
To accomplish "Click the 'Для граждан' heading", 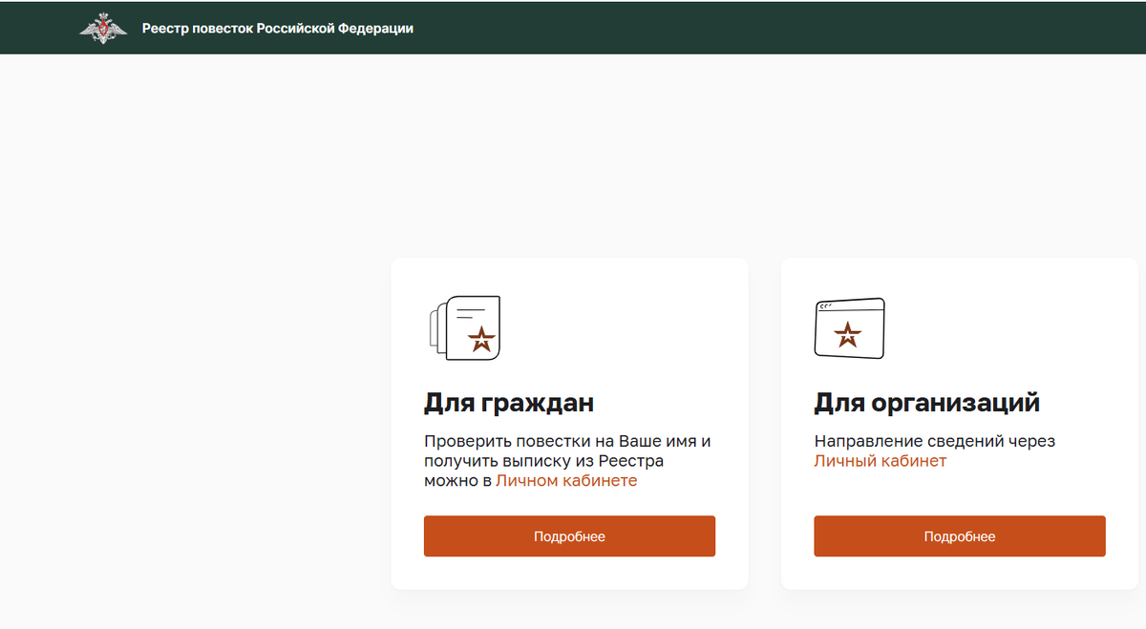I will tap(509, 403).
